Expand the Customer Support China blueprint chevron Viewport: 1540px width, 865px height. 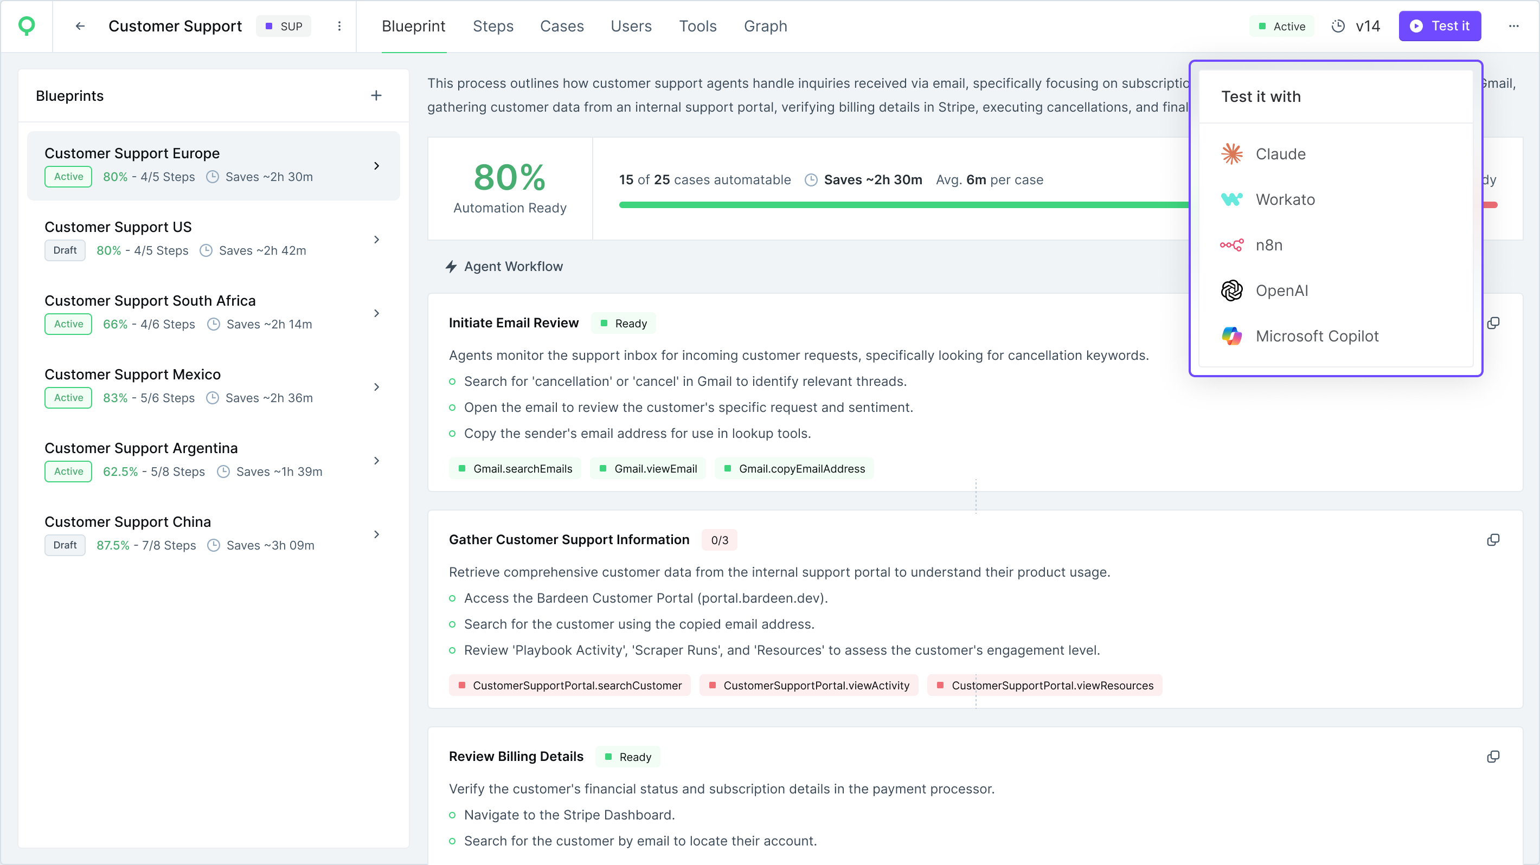pos(377,534)
